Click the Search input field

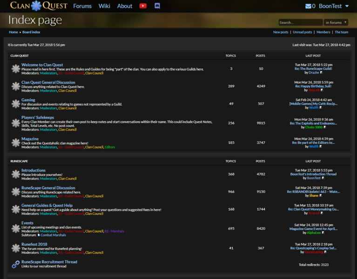pyautogui.click(x=301, y=22)
